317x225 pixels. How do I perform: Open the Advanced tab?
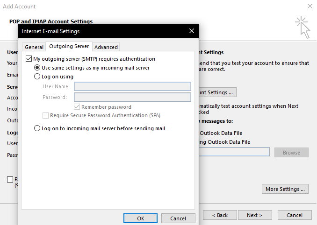(106, 47)
